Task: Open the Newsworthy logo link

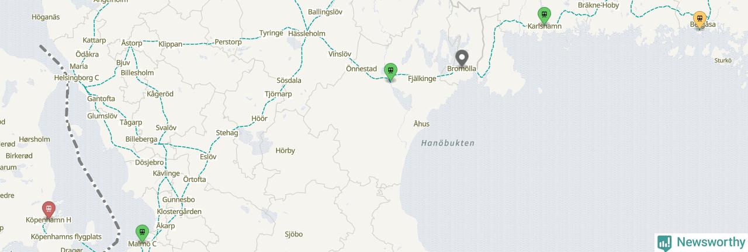Action: point(701,243)
